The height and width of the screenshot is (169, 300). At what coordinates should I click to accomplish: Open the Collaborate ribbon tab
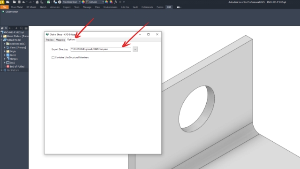pos(147,7)
